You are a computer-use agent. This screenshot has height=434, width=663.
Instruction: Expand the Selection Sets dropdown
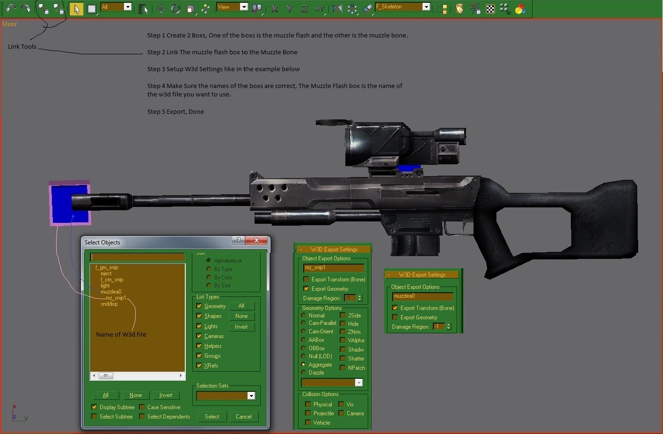251,396
